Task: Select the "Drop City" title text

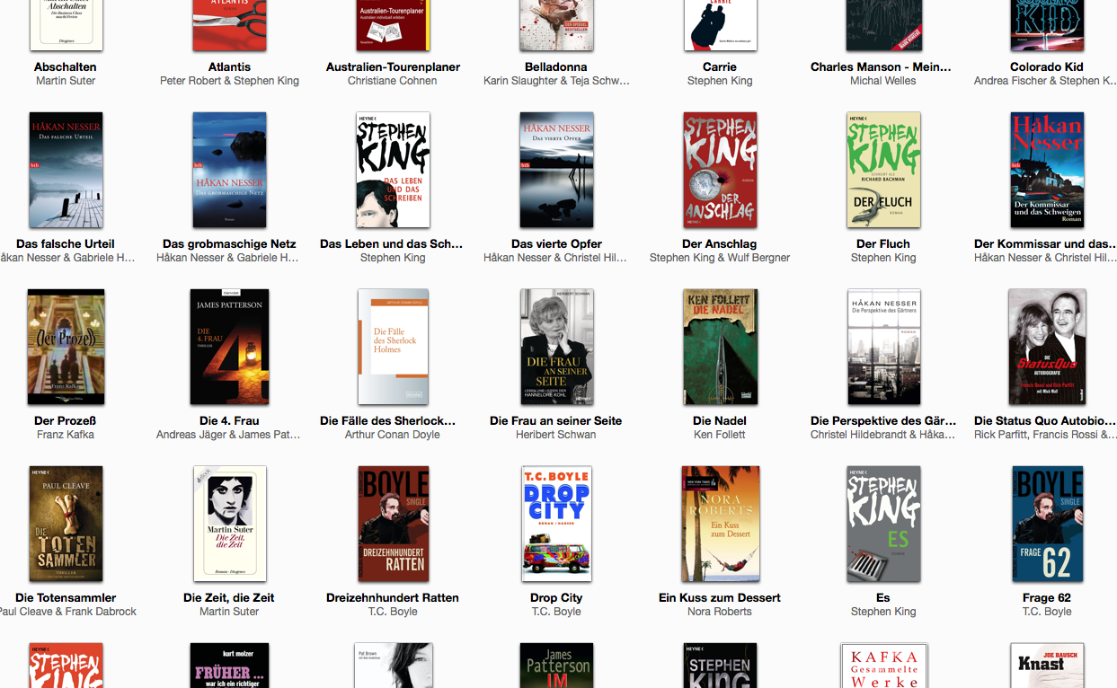Action: click(x=556, y=597)
